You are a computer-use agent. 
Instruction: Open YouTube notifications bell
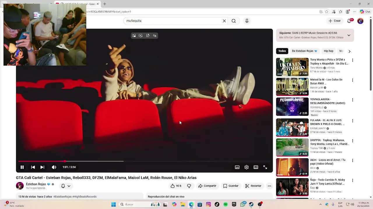(349, 21)
